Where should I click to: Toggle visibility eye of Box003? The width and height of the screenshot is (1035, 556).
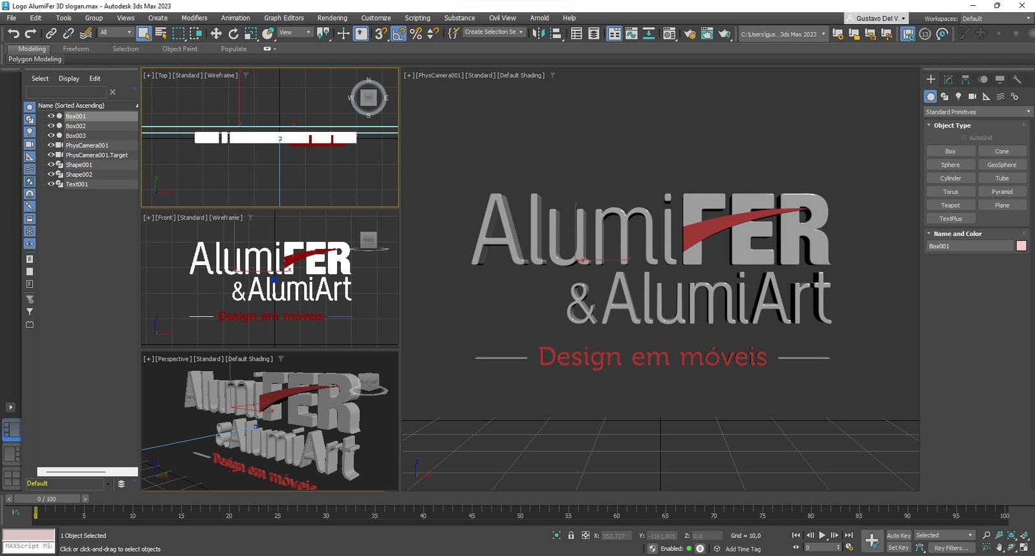point(51,135)
